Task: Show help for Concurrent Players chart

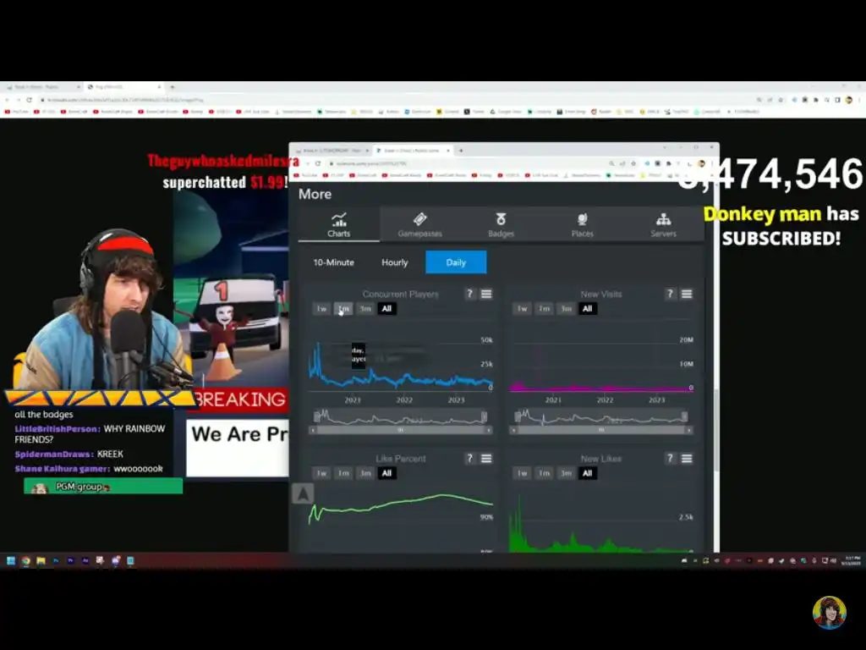Action: [x=469, y=294]
